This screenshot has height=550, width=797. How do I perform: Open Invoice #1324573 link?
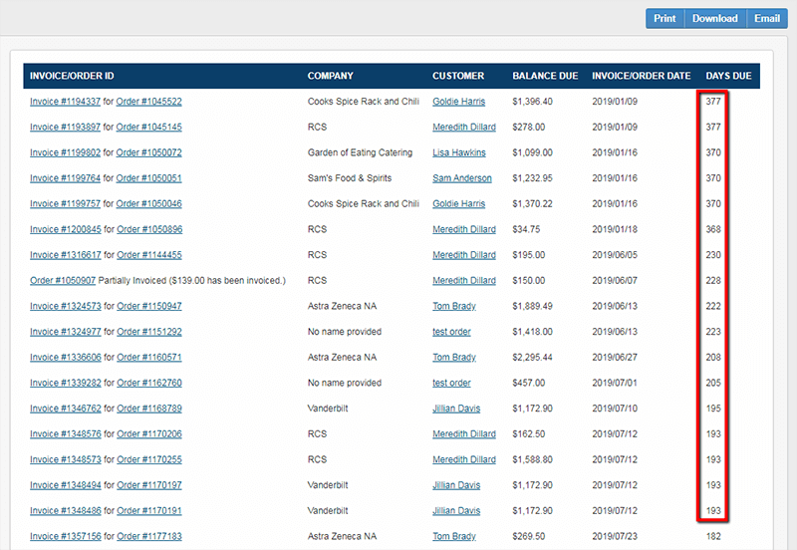tap(65, 306)
